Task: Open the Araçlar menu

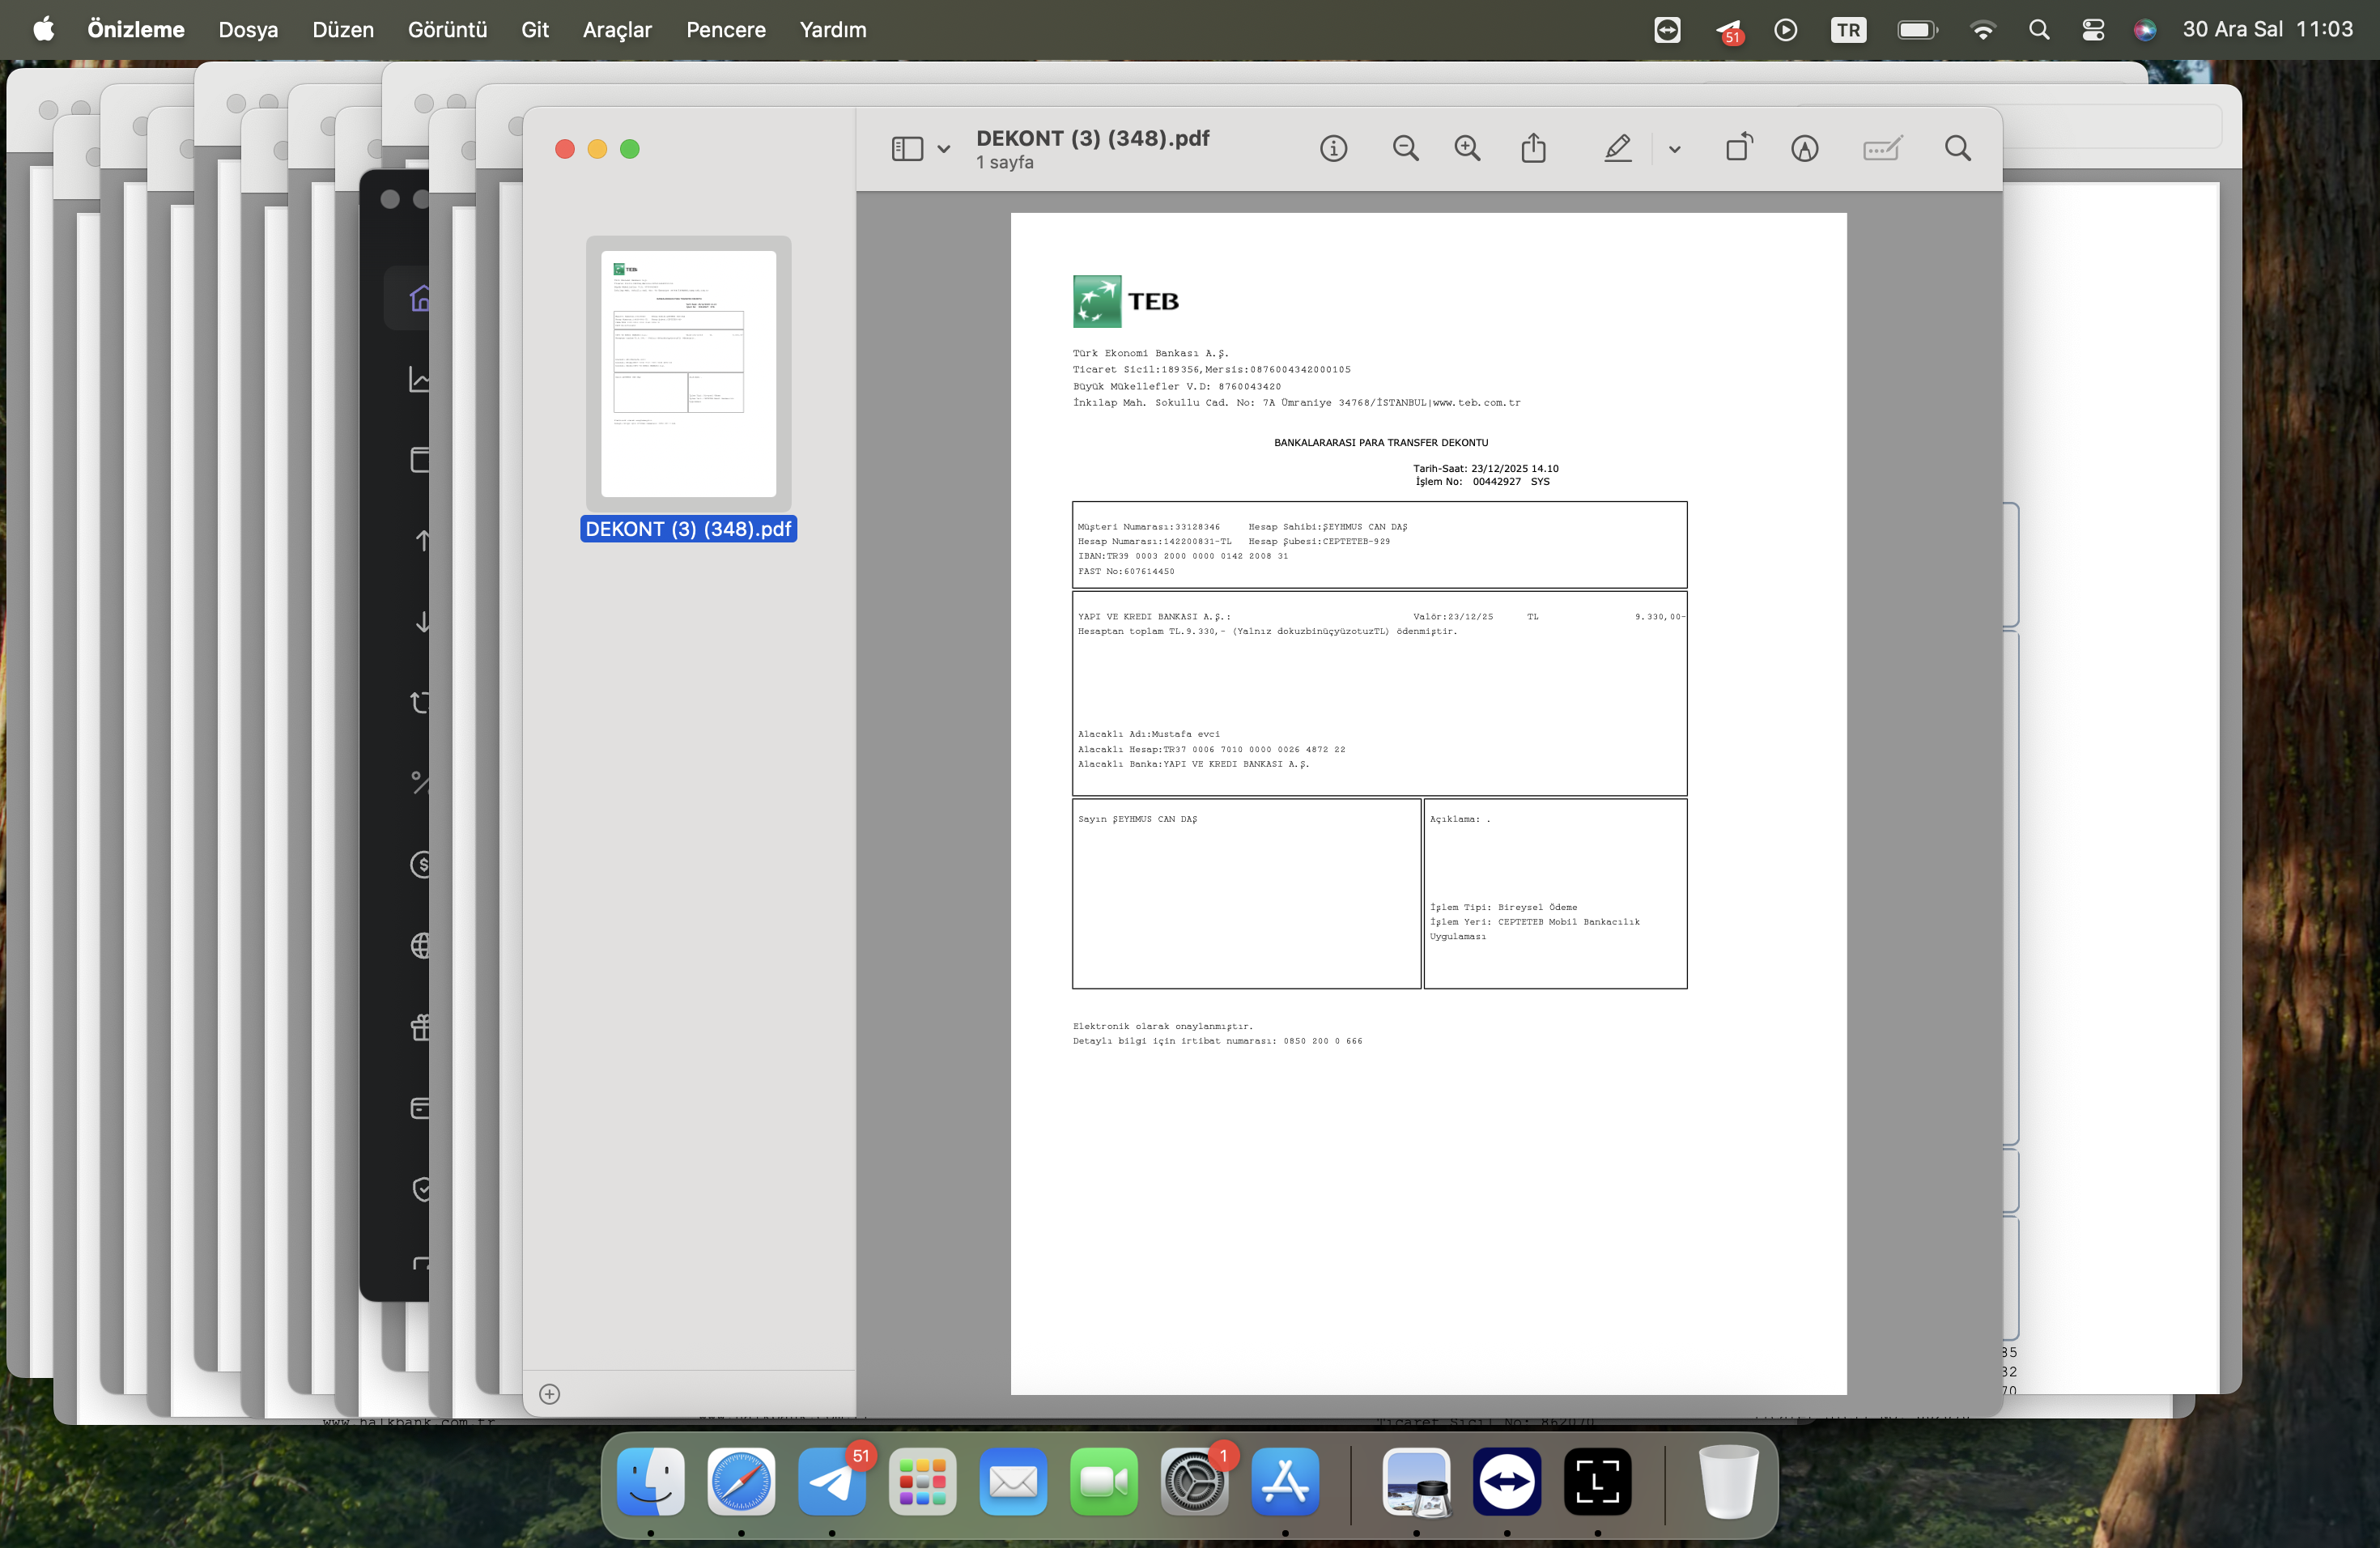Action: 617,29
